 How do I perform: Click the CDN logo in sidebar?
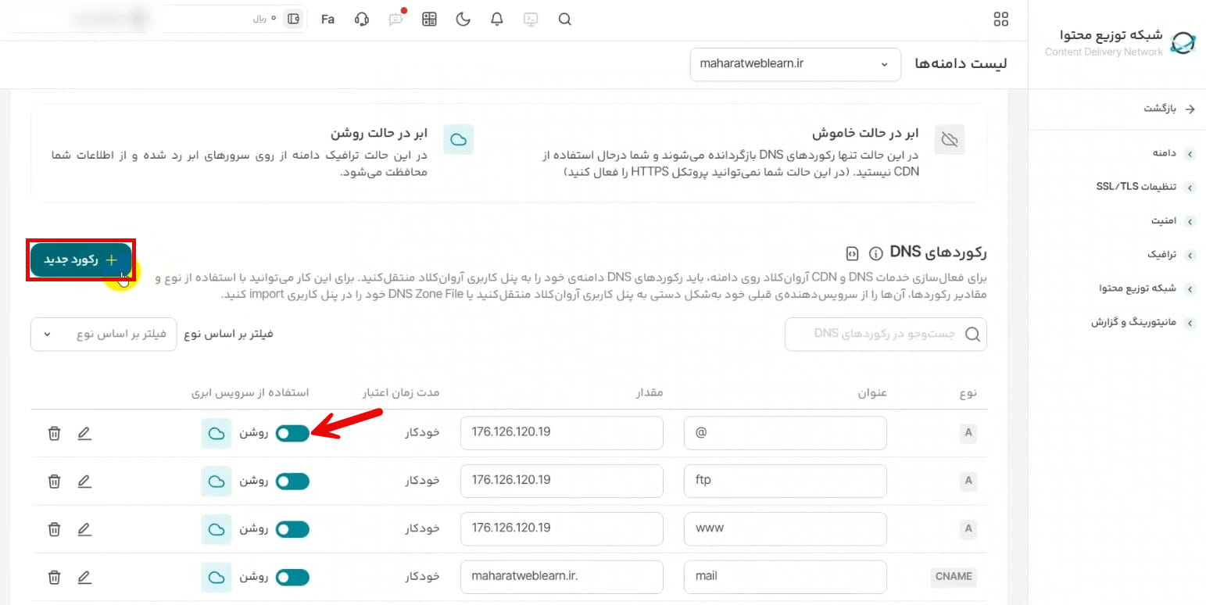tap(1184, 43)
